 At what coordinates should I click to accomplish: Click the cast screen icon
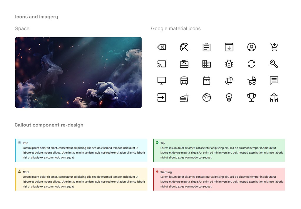pyautogui.click(x=162, y=64)
